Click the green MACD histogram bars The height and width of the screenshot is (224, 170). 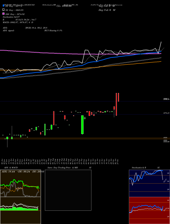[19, 209]
